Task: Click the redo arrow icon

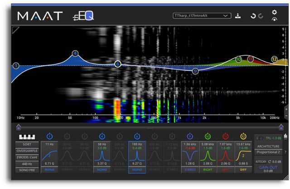Action: coord(261,16)
